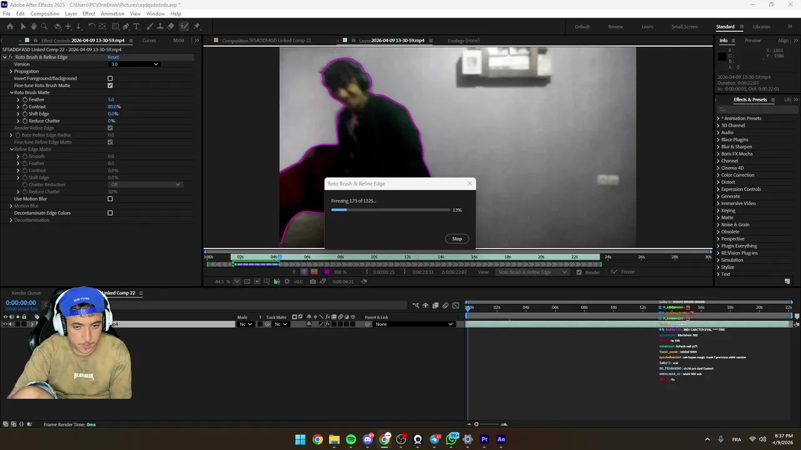Open the Animation menu
801x450 pixels.
(112, 14)
